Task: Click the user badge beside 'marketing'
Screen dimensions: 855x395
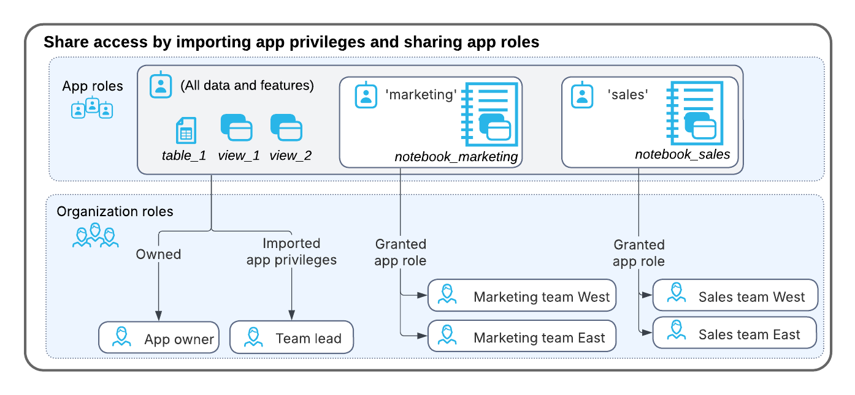Action: (366, 96)
